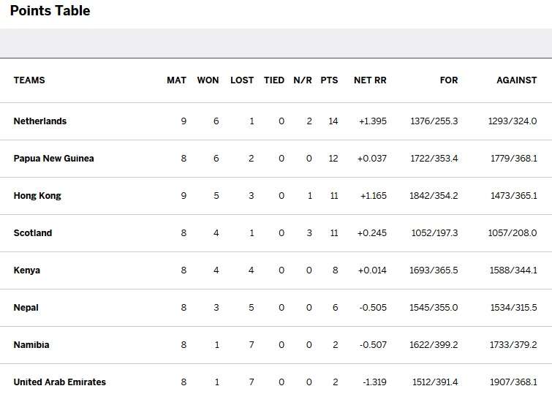Select the TIED column header
Screen dimensions: 552x394
click(274, 80)
